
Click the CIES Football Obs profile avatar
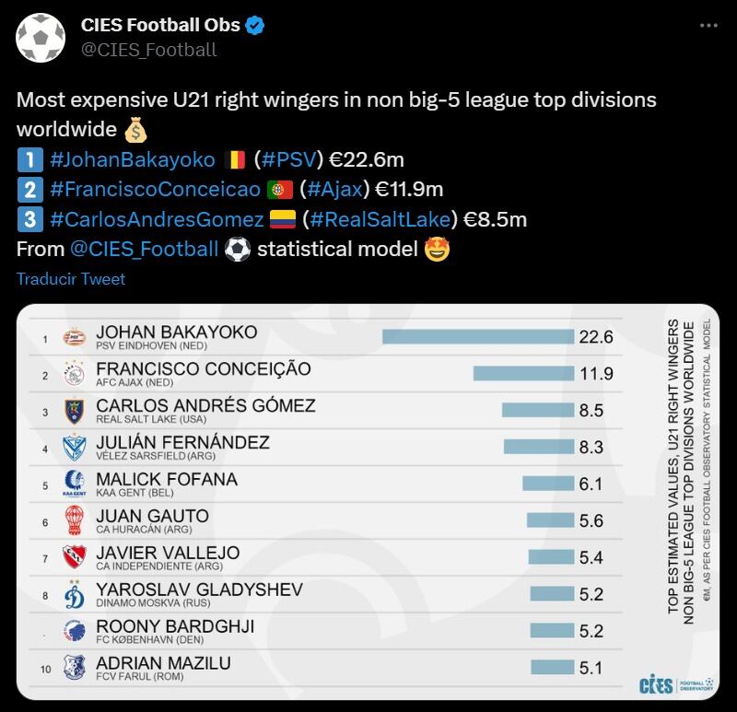[41, 37]
